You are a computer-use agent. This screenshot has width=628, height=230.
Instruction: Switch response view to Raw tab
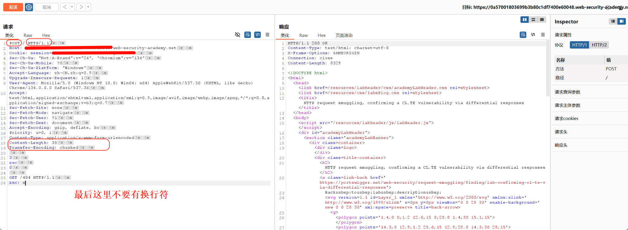pos(304,35)
